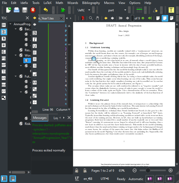Undo the last edit with the yellow arrow
Viewport: 179px width, 183px height.
pos(46,10)
